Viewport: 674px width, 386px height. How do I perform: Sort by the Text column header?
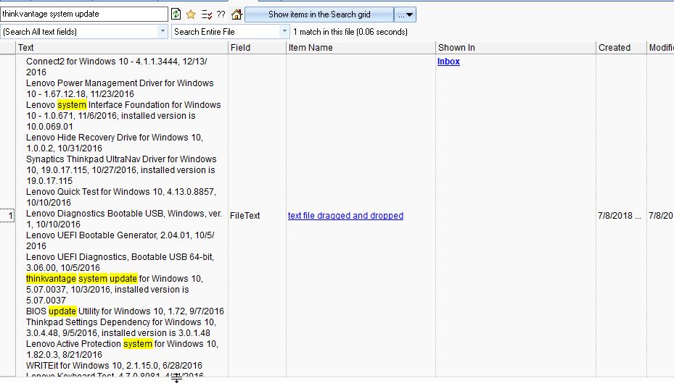pos(122,48)
